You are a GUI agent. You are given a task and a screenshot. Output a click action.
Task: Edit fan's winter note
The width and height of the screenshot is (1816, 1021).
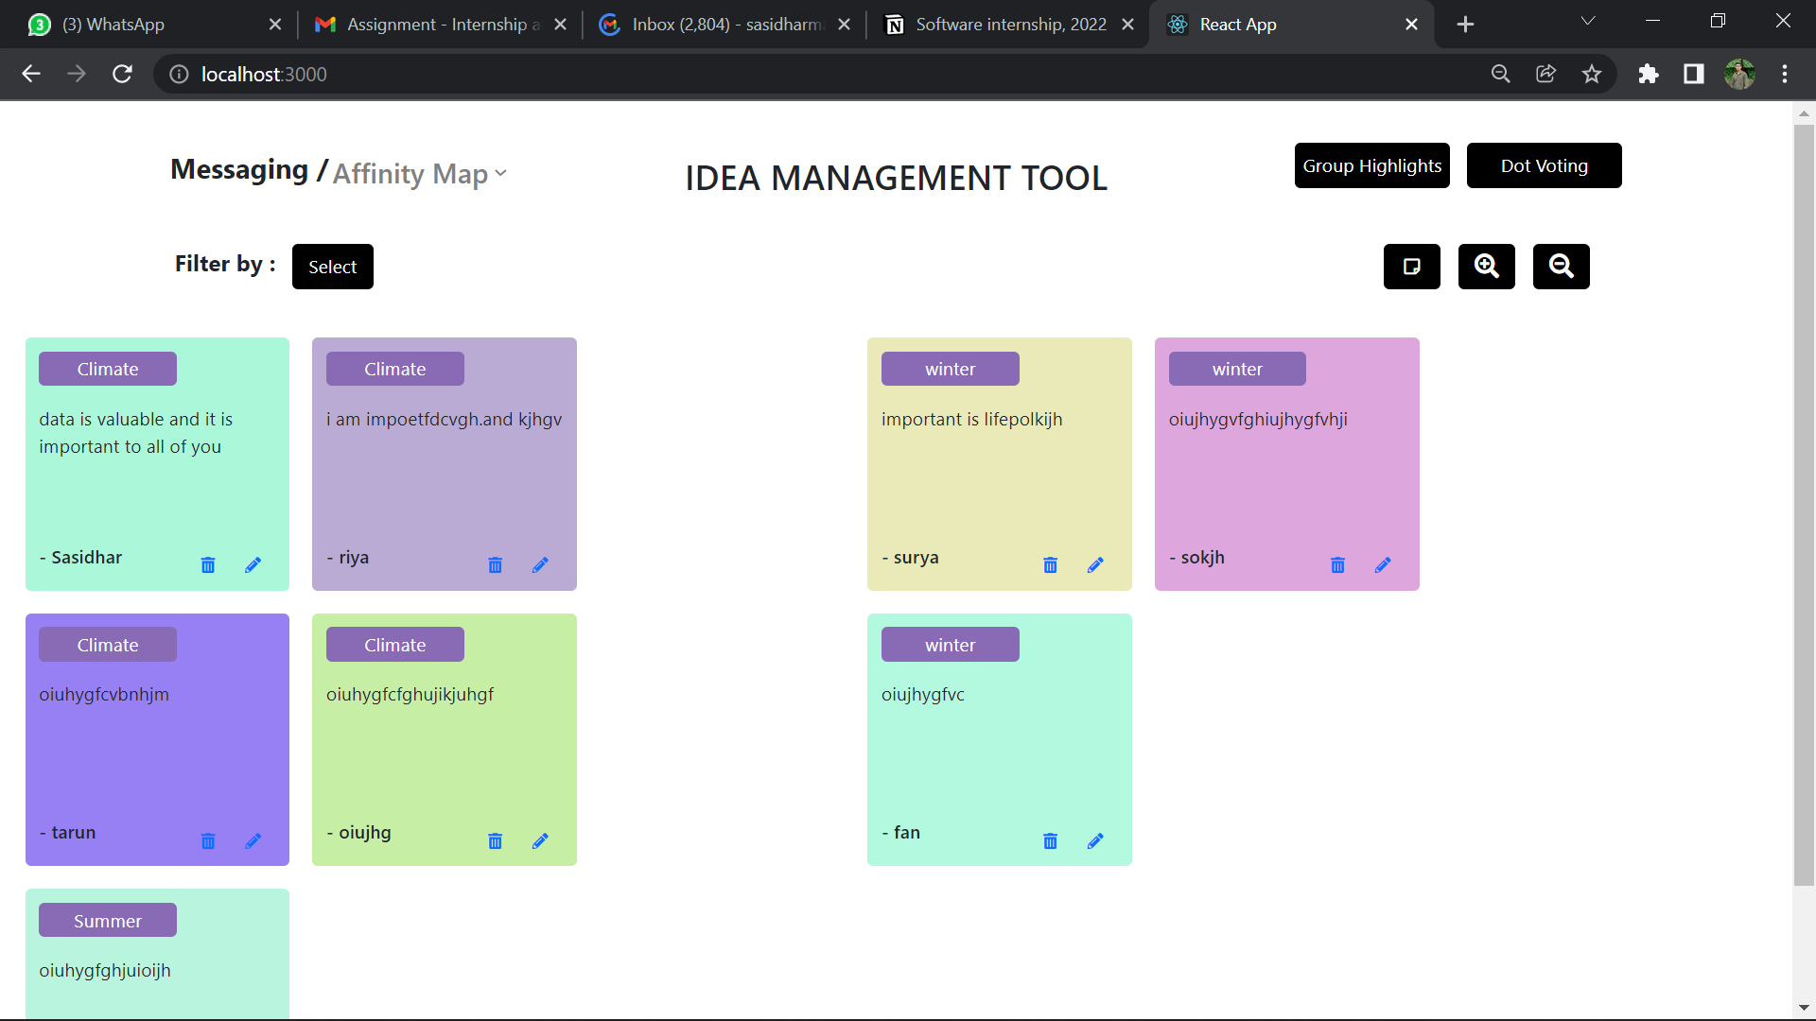(1095, 841)
